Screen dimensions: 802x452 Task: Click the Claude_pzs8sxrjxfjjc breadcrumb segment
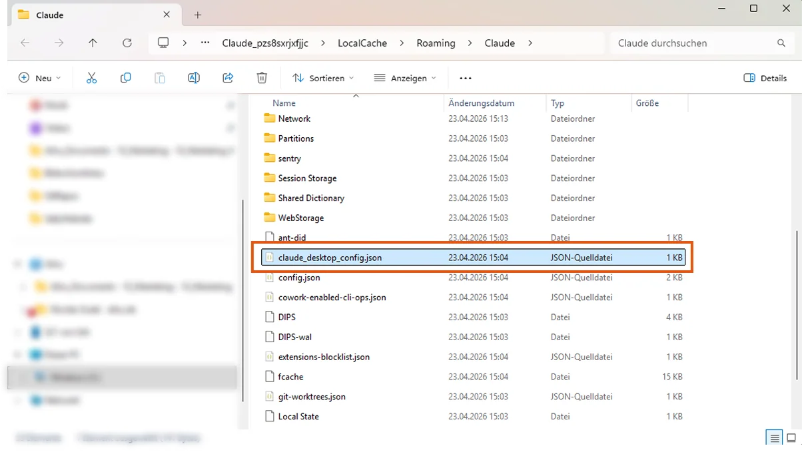point(265,43)
